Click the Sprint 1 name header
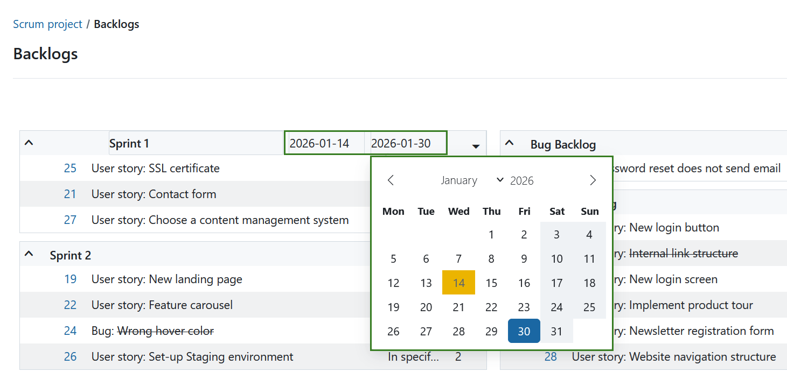787x386 pixels. (130, 143)
